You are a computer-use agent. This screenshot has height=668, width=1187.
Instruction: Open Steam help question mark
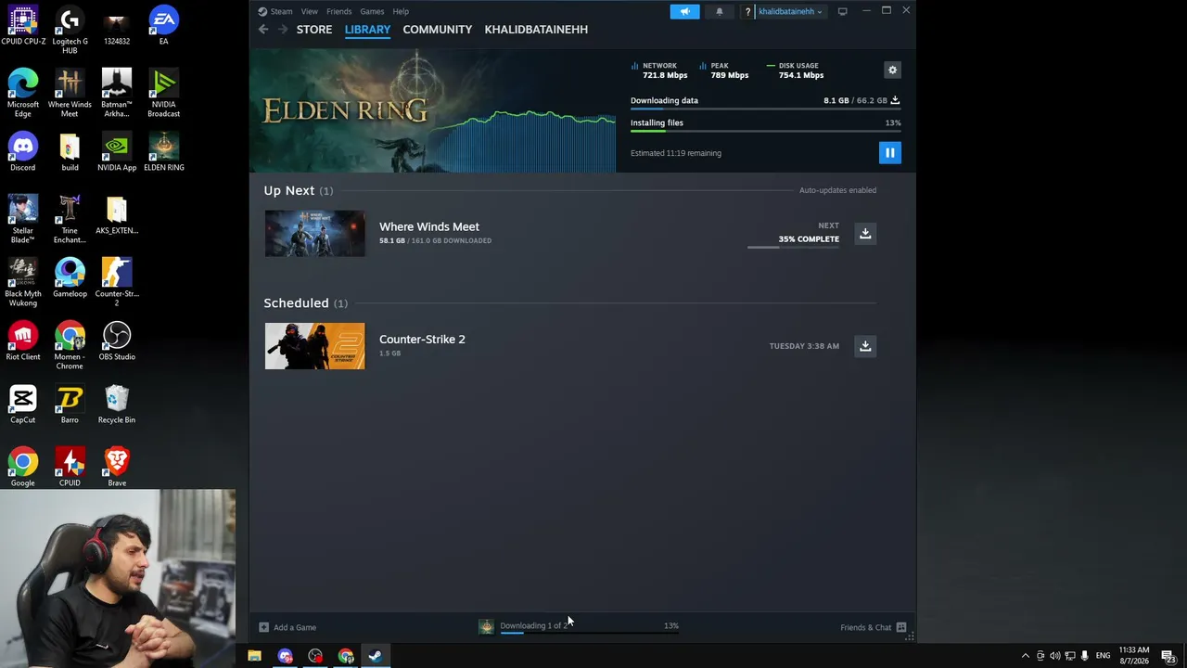(747, 12)
